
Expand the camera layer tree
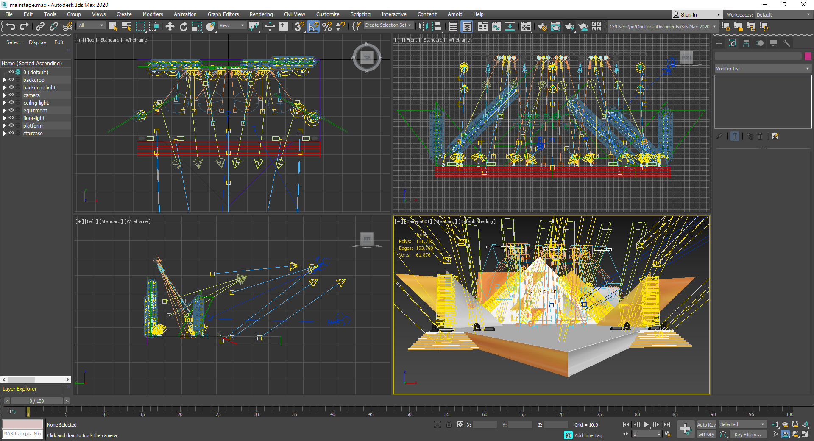(x=5, y=95)
